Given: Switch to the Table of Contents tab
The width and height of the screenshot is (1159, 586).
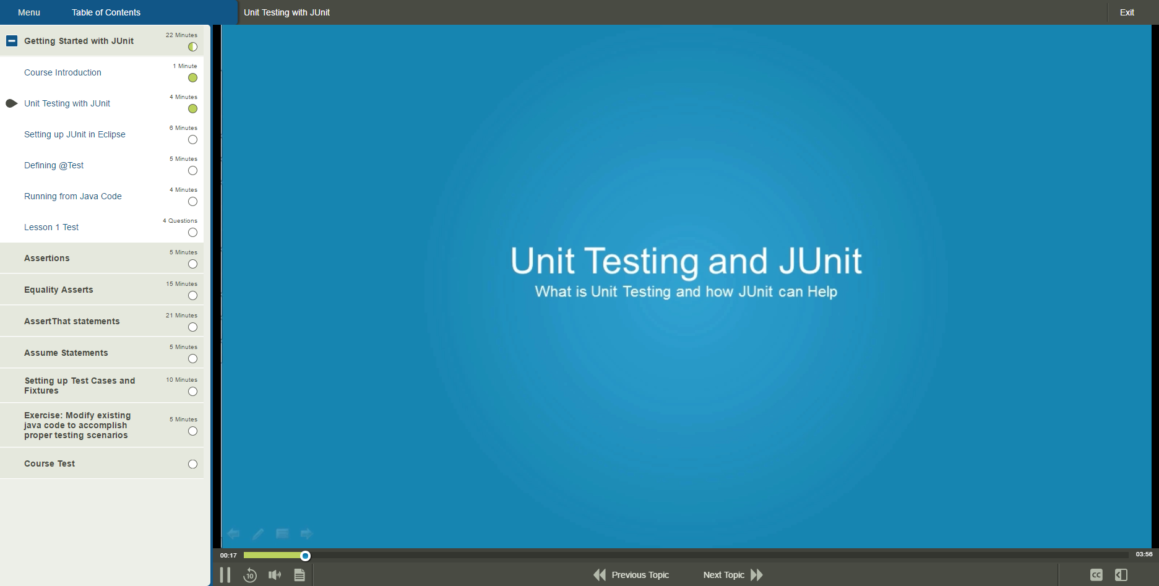Looking at the screenshot, I should 106,12.
